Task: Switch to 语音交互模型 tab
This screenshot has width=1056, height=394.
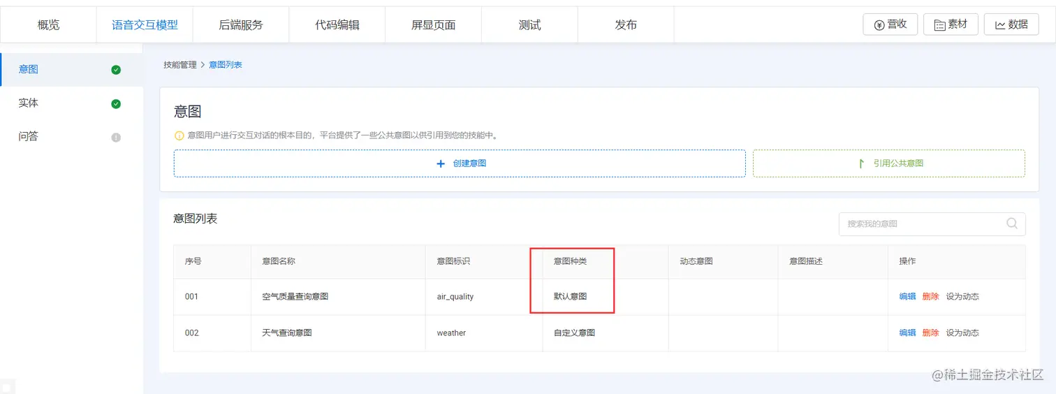Action: [x=145, y=25]
